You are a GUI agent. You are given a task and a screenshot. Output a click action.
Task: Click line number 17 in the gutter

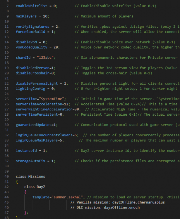tap(6, 58)
